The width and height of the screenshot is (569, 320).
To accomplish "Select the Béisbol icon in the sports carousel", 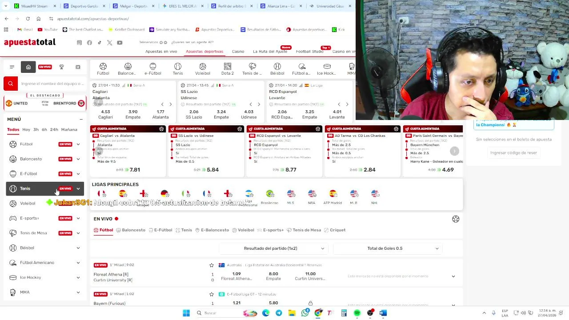I will (x=277, y=69).
